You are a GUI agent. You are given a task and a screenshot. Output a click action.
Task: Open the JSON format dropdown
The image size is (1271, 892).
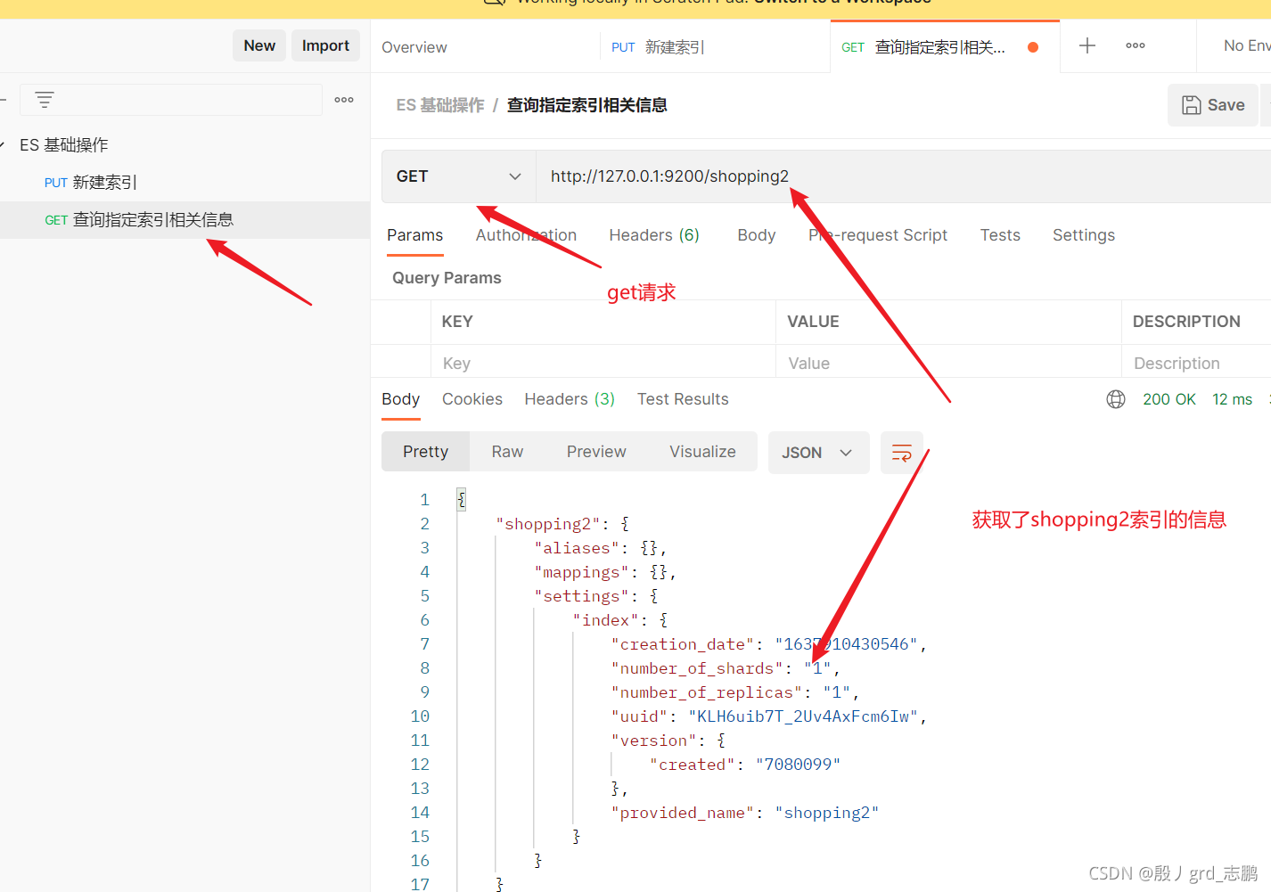point(818,453)
